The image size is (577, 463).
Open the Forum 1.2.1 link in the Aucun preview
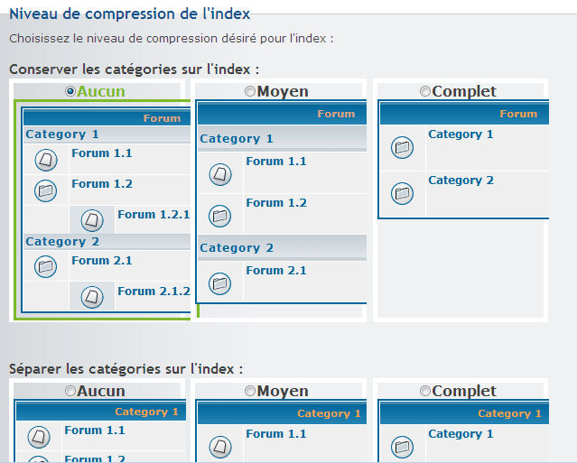click(154, 215)
